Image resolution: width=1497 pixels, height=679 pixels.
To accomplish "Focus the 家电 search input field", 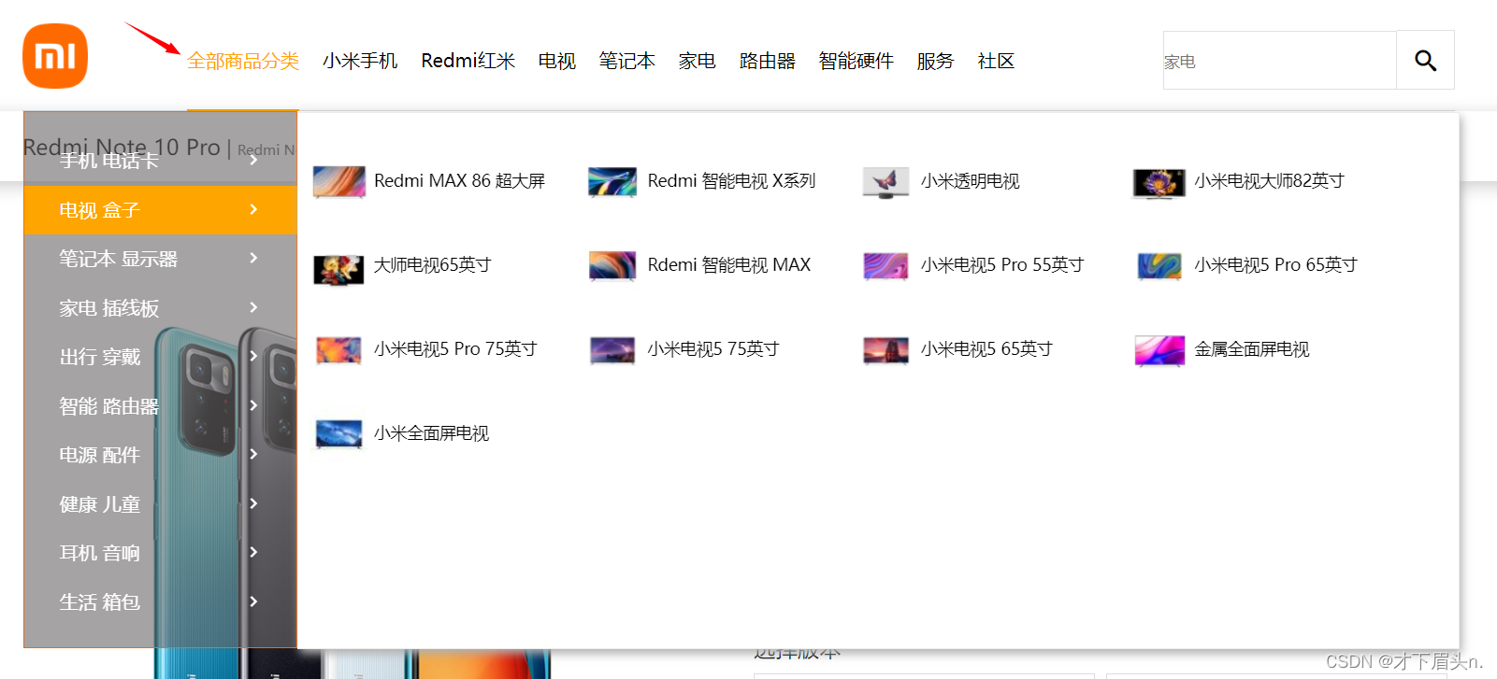I will (x=1279, y=61).
